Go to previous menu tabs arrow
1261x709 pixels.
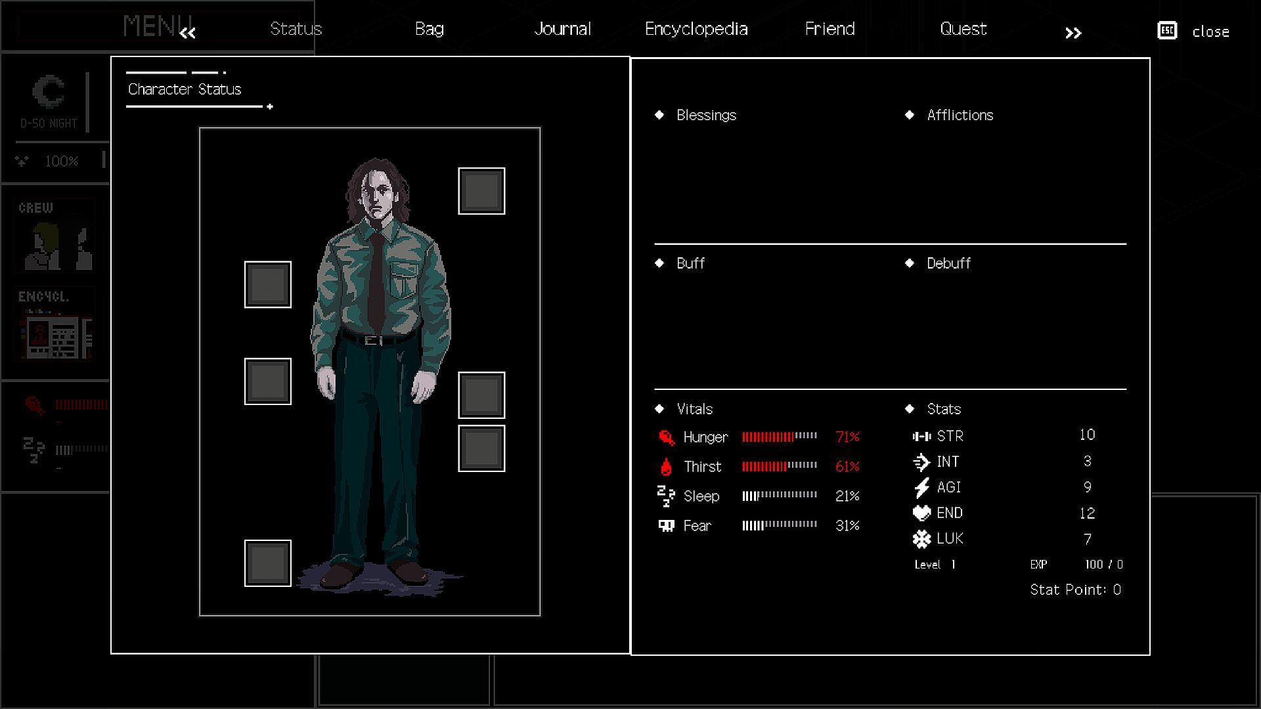[x=187, y=33]
